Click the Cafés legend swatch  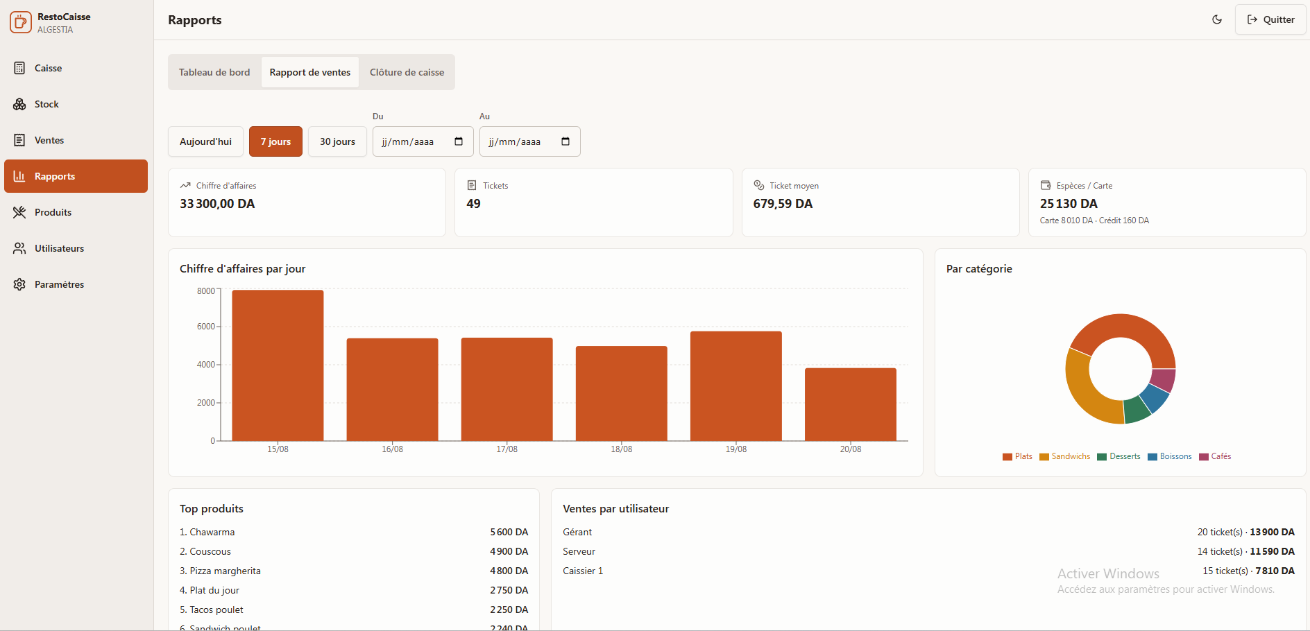[x=1204, y=456]
